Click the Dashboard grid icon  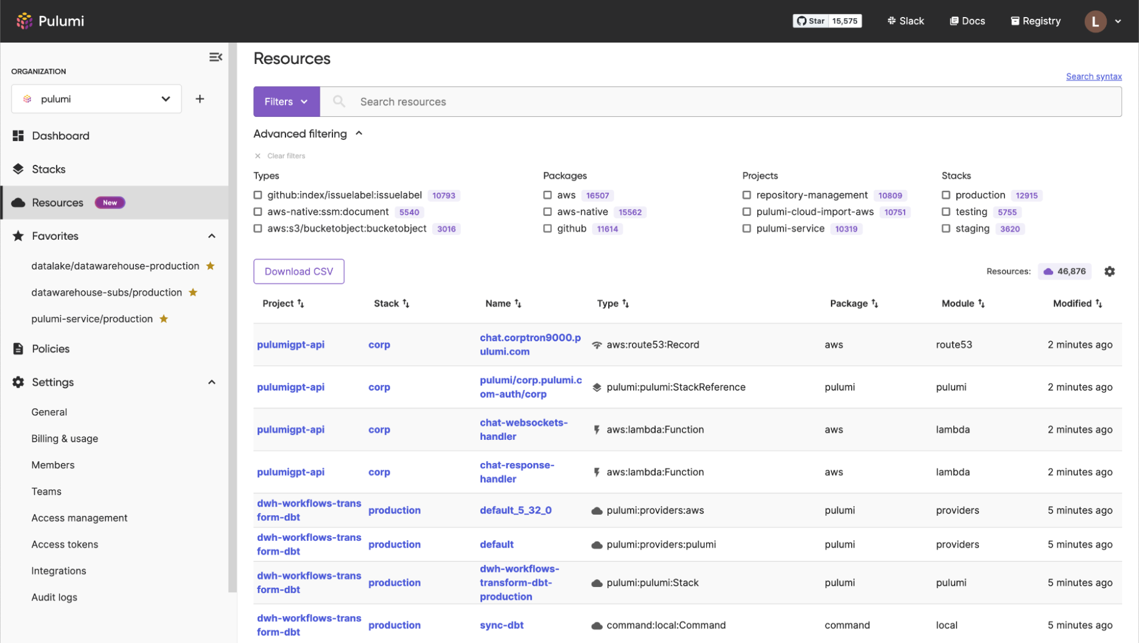(18, 136)
